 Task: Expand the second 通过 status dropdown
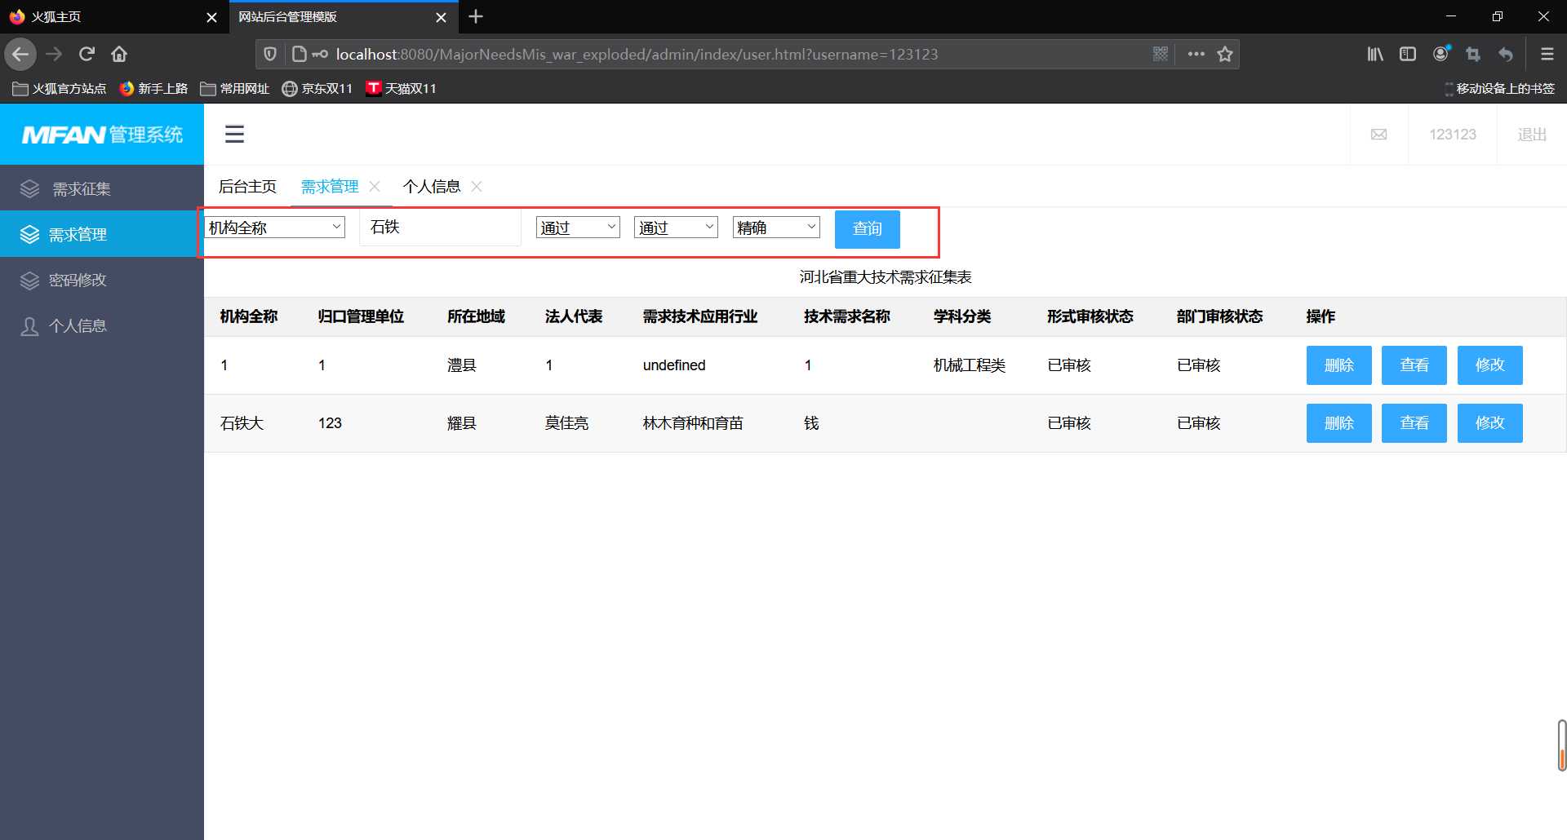point(676,228)
